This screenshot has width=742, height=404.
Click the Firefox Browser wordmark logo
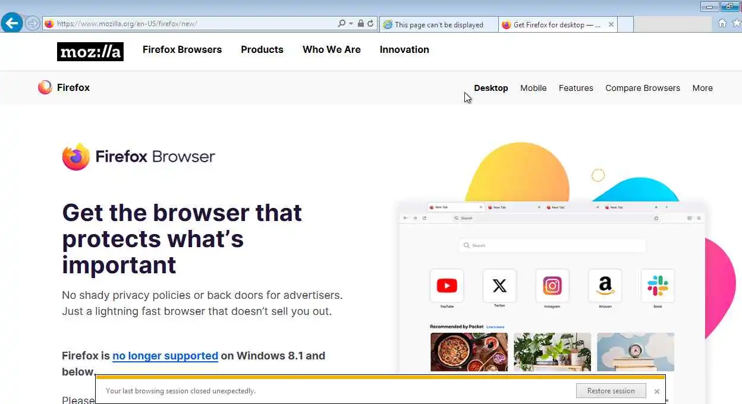click(x=139, y=157)
